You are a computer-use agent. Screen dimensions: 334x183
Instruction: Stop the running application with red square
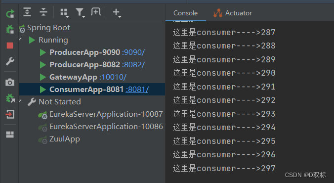10,46
